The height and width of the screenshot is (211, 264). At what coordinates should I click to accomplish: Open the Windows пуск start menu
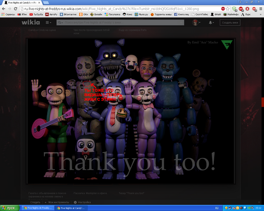(10, 208)
